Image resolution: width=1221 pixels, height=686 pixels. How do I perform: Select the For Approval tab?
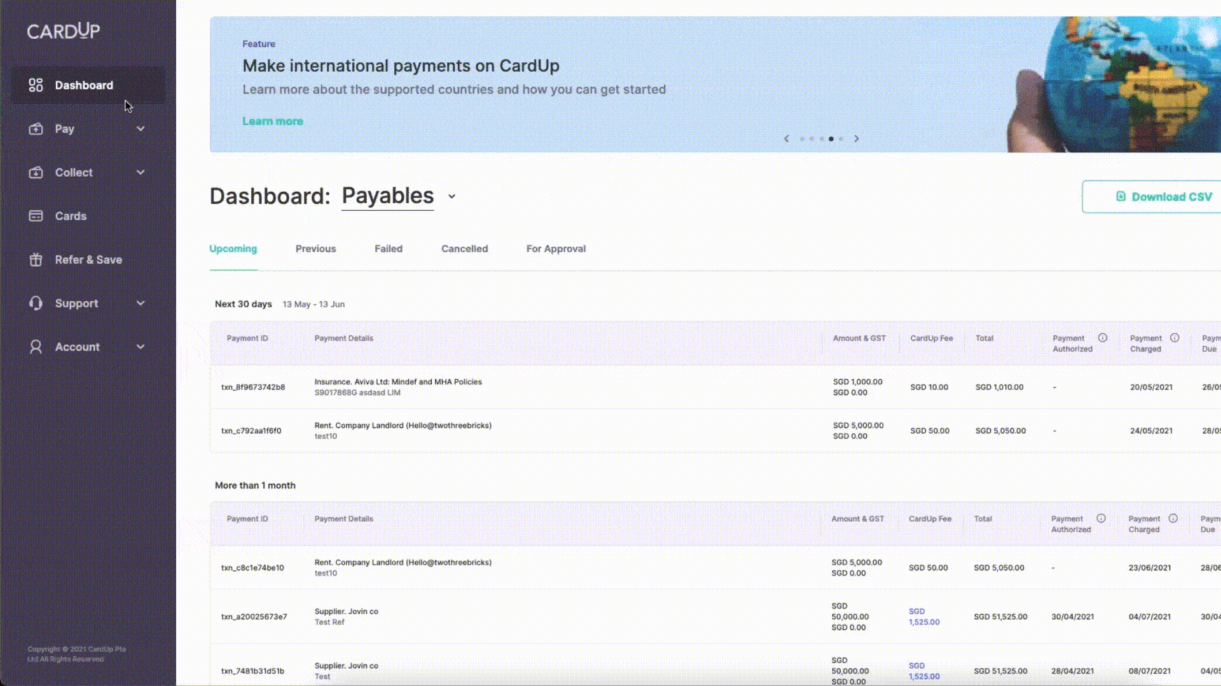click(555, 249)
